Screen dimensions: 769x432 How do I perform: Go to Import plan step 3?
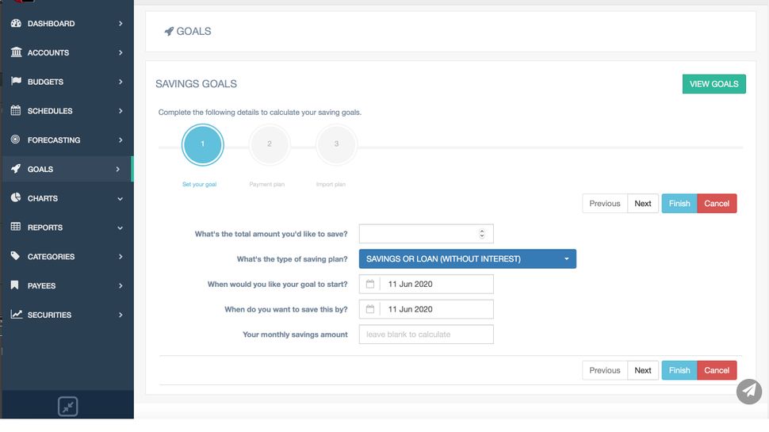point(336,144)
